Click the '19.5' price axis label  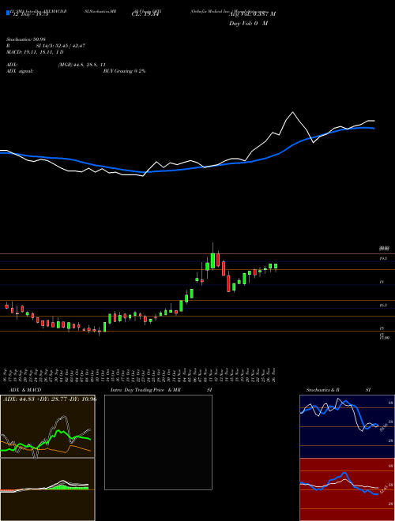[382, 258]
